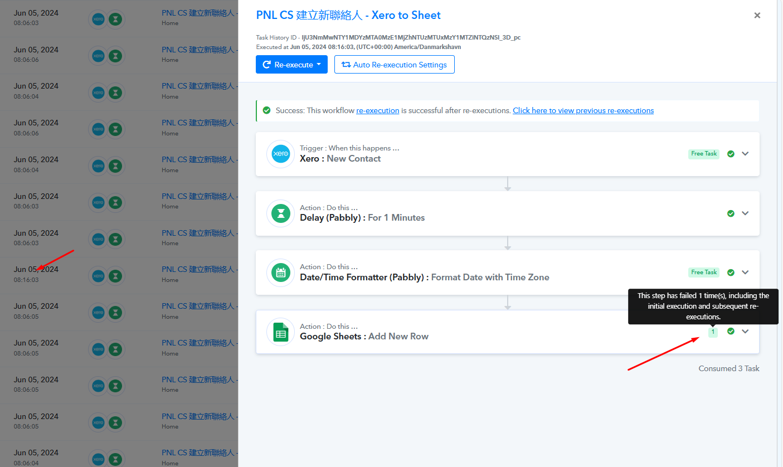Image resolution: width=783 pixels, height=467 pixels.
Task: Click the Free Task badge on Date/Time Formatter step
Action: 704,273
